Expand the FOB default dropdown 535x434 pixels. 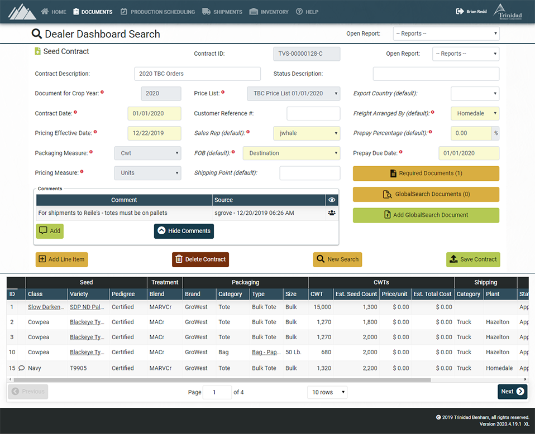click(291, 153)
